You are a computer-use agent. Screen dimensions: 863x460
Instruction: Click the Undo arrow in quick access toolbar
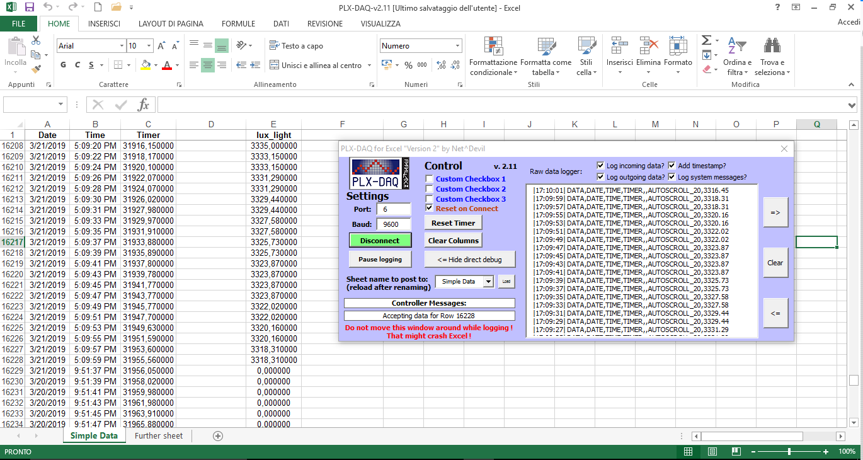point(49,8)
